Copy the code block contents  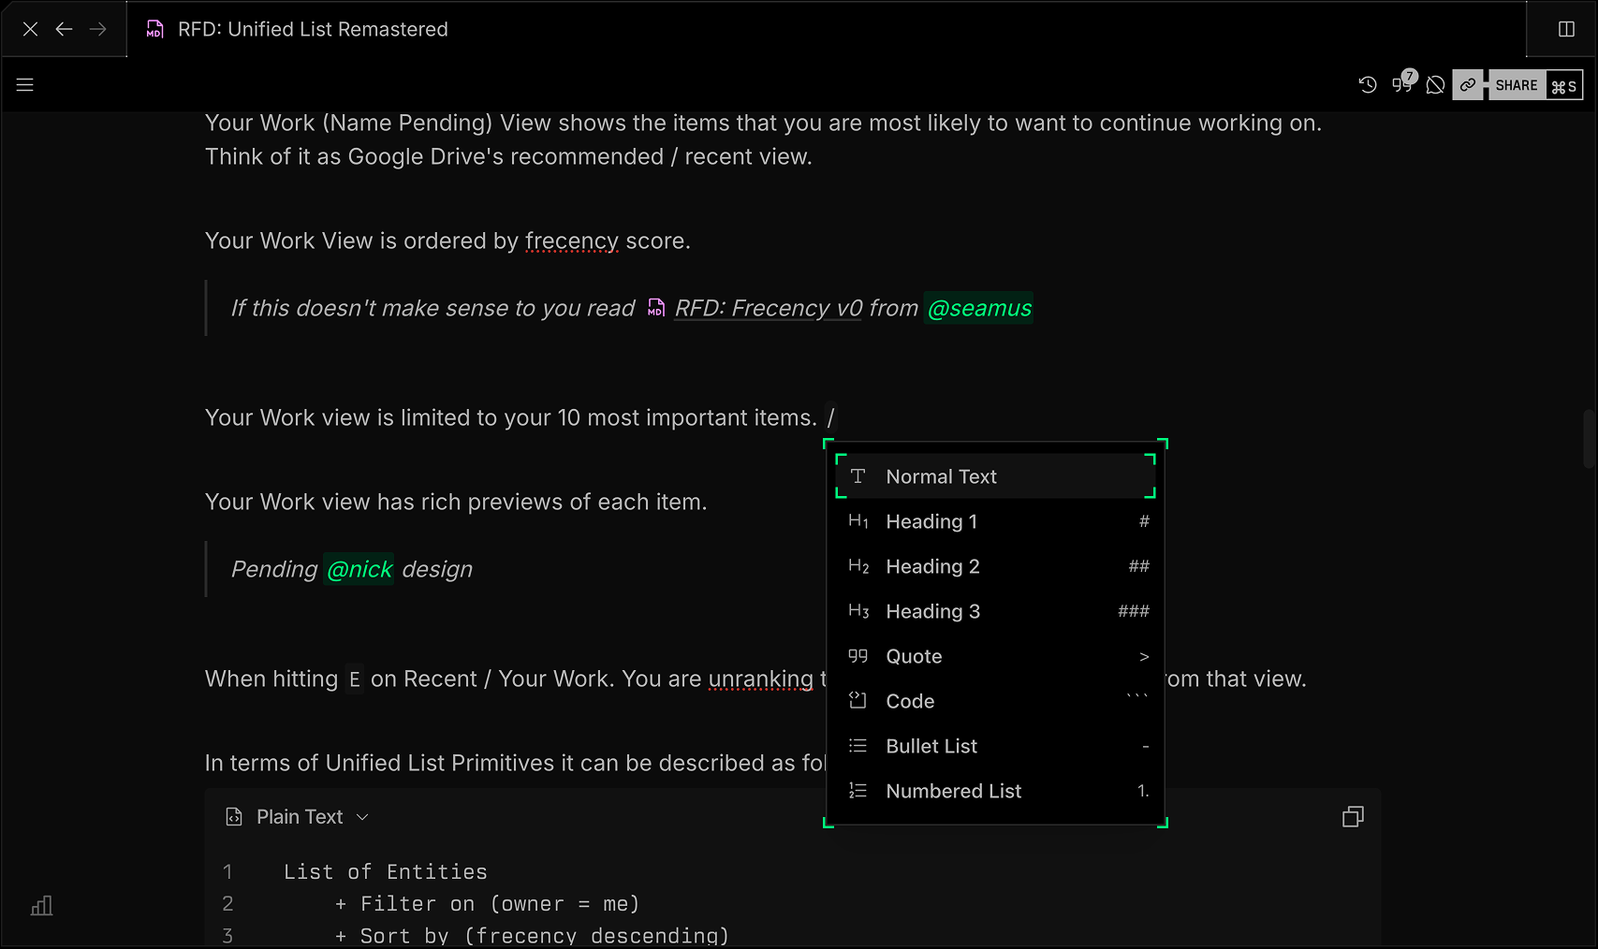[x=1353, y=817]
